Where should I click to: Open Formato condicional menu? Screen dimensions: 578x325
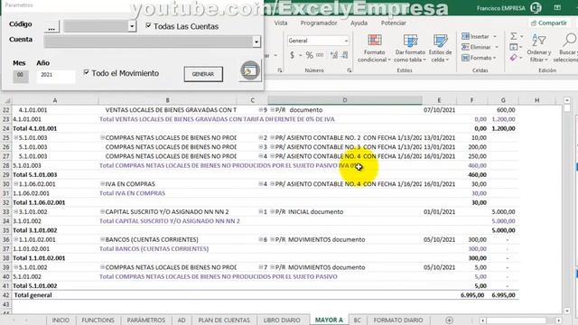[x=374, y=48]
